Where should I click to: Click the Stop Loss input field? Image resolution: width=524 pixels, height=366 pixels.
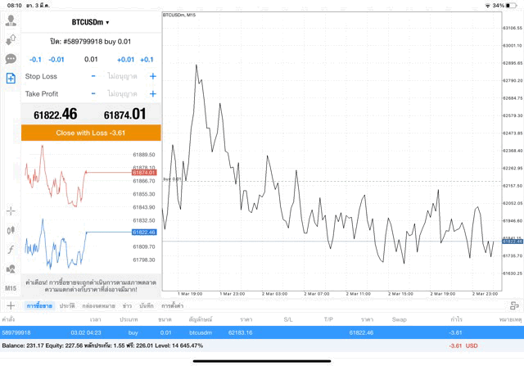[x=123, y=76]
